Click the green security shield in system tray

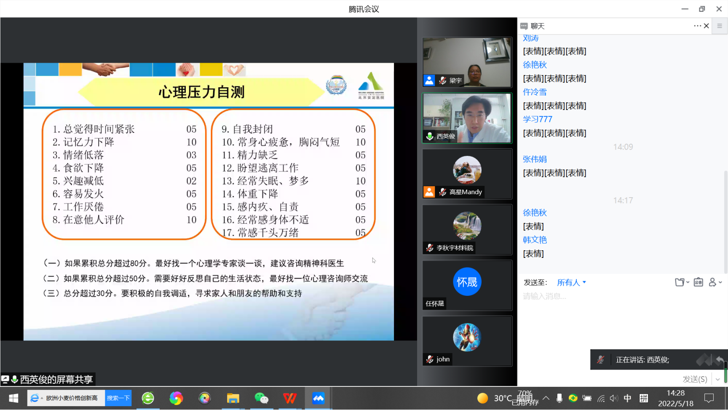click(573, 398)
